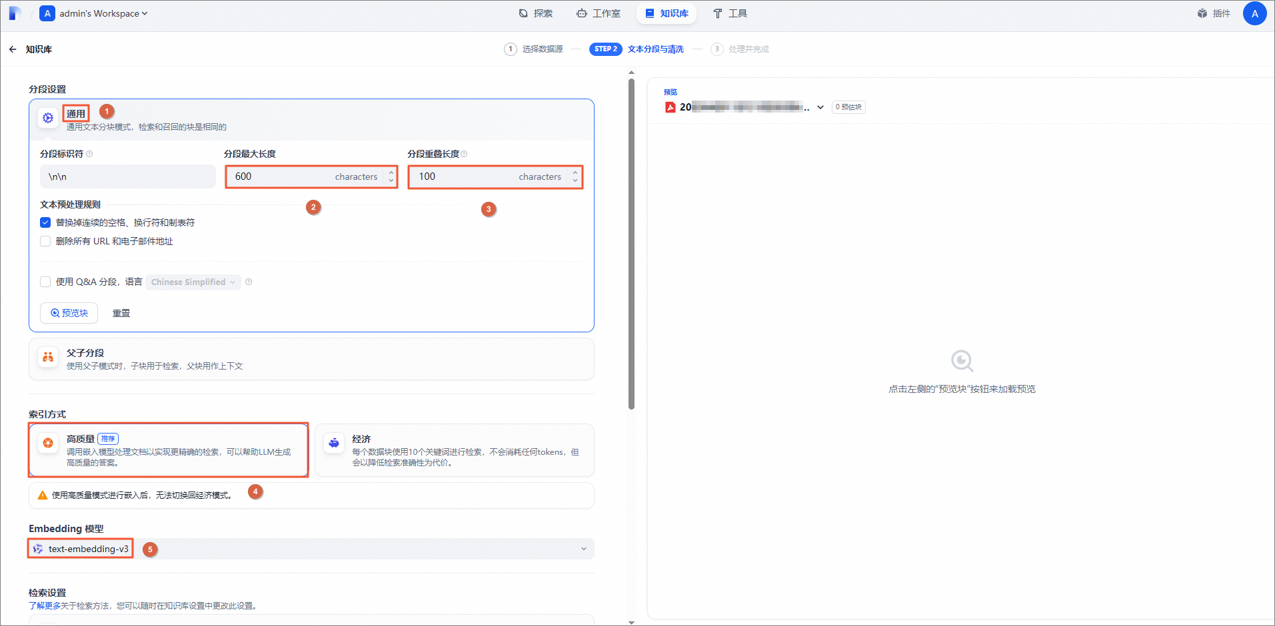1275x626 pixels.
Task: Click the text-embedding-v3 model provider icon
Action: pyautogui.click(x=38, y=549)
